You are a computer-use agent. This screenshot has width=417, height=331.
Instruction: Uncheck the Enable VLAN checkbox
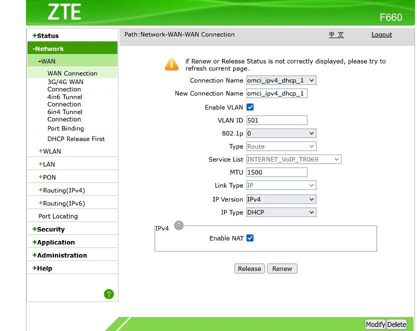click(250, 107)
